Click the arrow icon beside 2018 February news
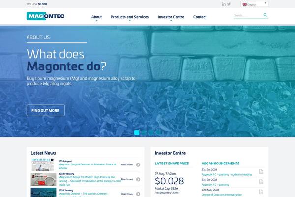The height and width of the screenshot is (197, 295). tap(138, 179)
